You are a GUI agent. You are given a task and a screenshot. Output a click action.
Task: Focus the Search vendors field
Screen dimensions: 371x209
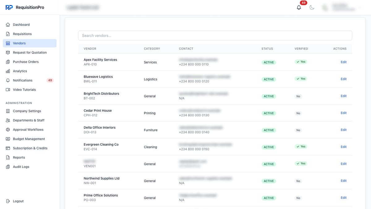coord(215,36)
